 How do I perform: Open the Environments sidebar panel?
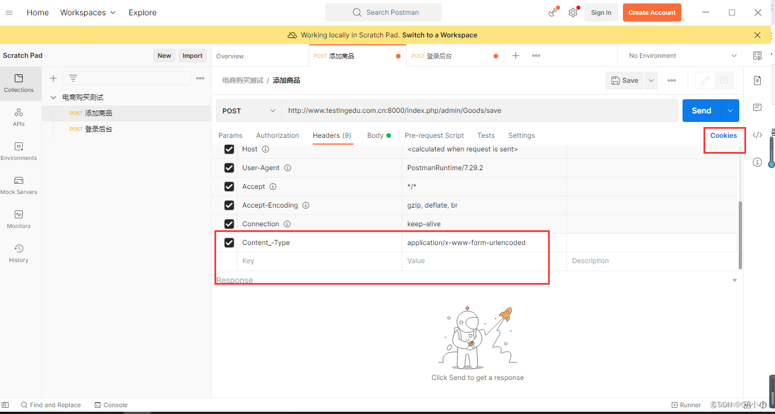[x=19, y=151]
